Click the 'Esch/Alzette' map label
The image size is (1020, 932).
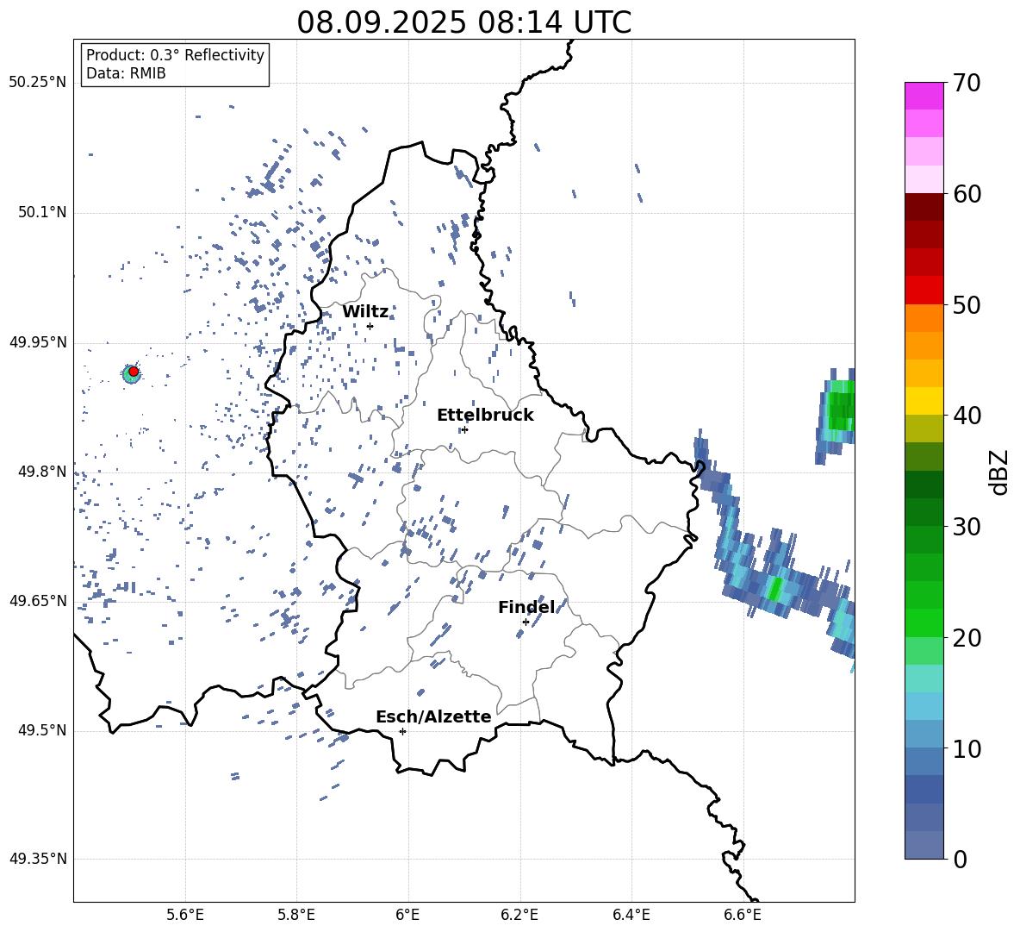(433, 716)
